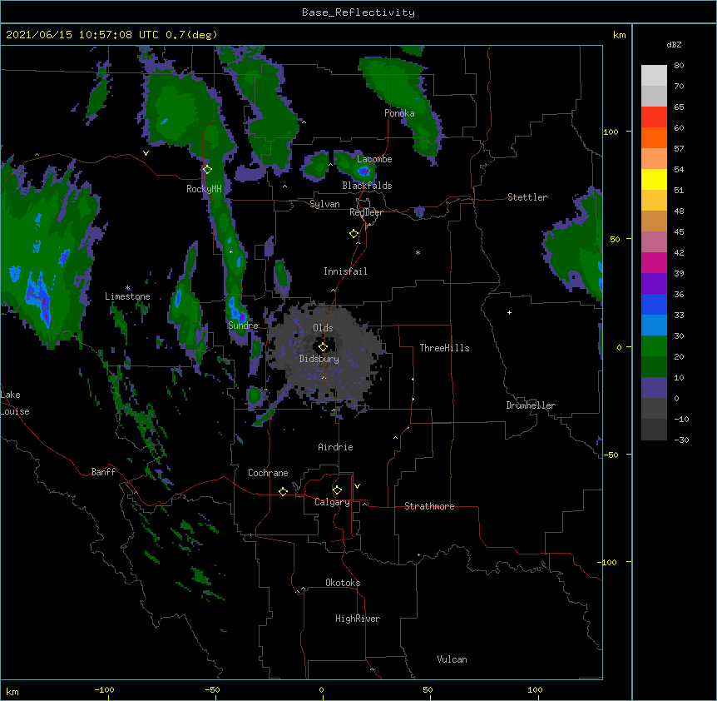
Task: Click the Base_Reflectivity title
Action: click(358, 12)
